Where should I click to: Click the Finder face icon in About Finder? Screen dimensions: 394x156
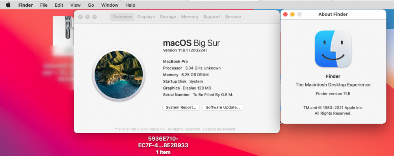pos(333,49)
